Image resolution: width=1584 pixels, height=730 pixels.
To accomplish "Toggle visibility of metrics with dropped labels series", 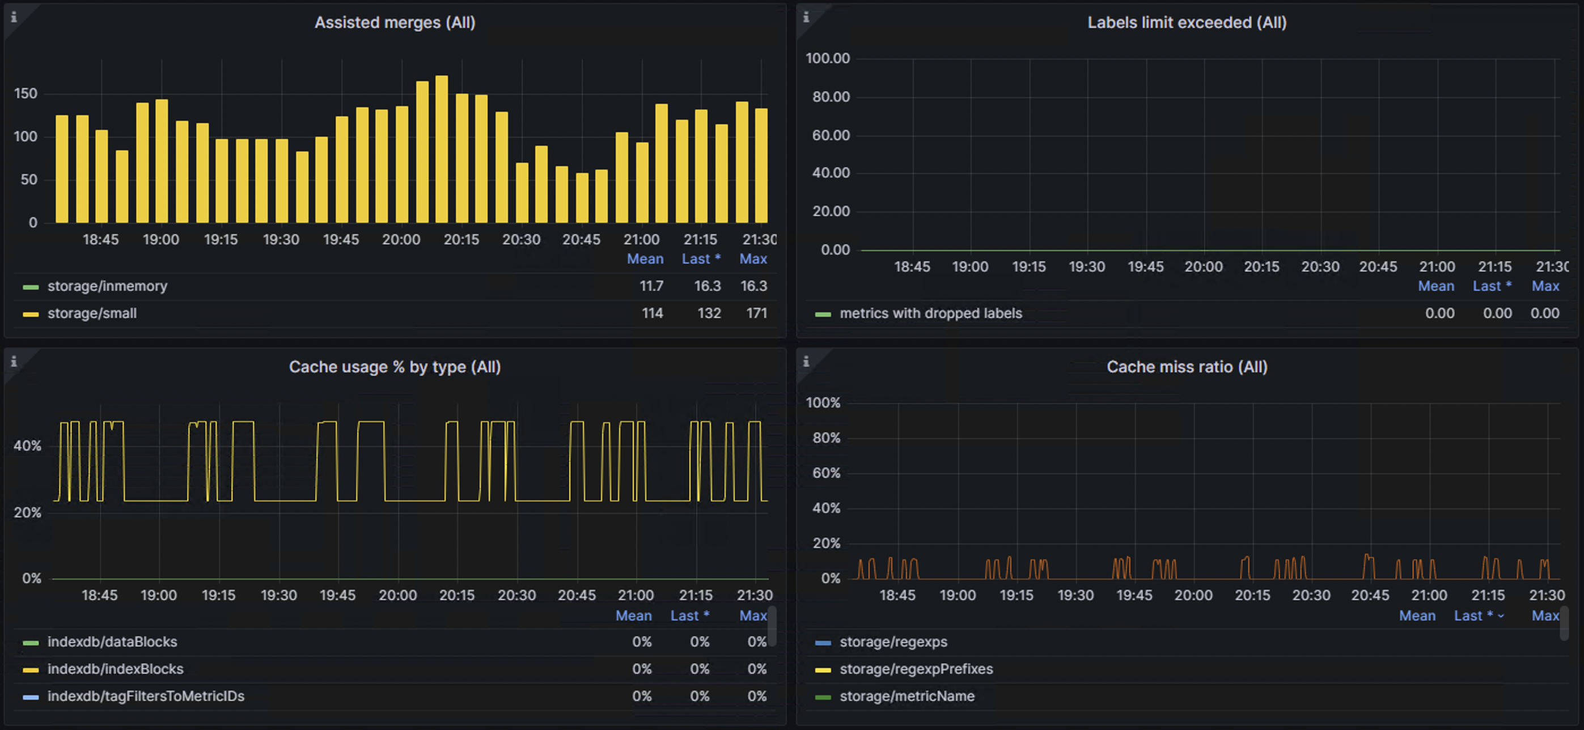I will pos(930,313).
